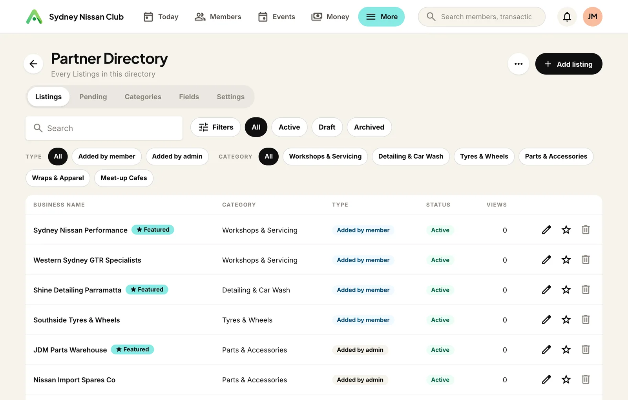Toggle the featured star for JDM Parts Warehouse
This screenshot has width=628, height=400.
tap(566, 349)
